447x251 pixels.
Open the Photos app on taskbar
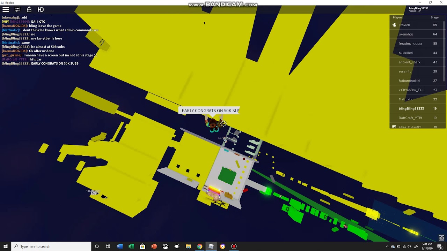click(166, 246)
